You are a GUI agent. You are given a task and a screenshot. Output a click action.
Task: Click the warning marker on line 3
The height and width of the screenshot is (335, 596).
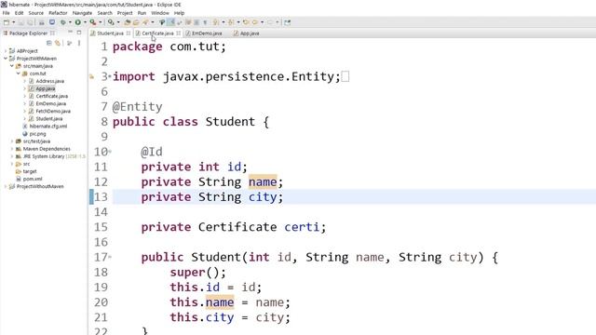[91, 76]
